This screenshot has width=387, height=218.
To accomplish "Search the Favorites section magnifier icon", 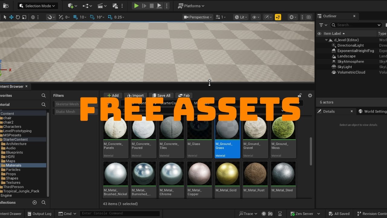I will coord(44,95).
